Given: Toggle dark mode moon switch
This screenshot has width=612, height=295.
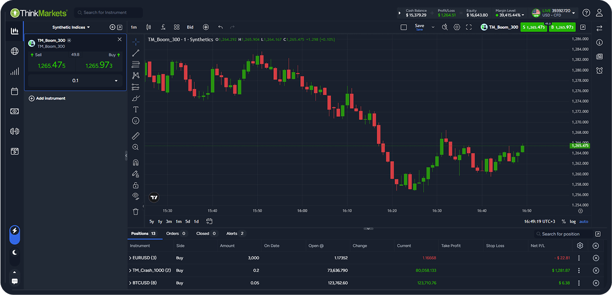Looking at the screenshot, I should pos(15,252).
